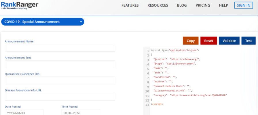
Task: Click the opening script tag code line
Action: click(175, 50)
